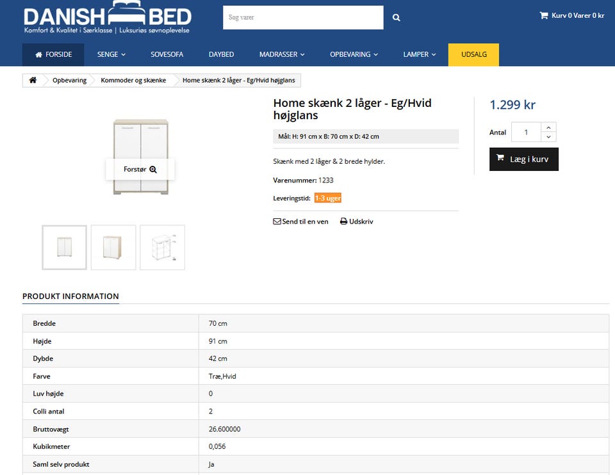This screenshot has width=615, height=475.
Task: Click the Mål: H: 91 cm dimensions bar
Action: point(366,136)
